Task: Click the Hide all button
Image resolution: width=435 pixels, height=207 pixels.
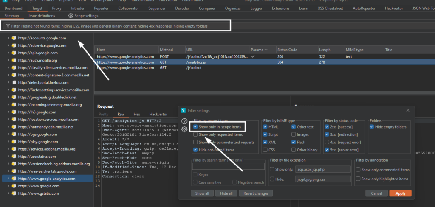Action: click(226, 193)
